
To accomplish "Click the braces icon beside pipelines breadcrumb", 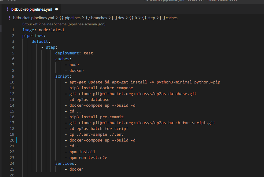I will tap(61, 18).
